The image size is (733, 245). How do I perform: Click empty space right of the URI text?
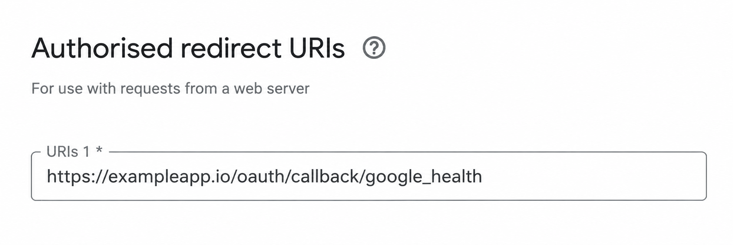pos(595,176)
